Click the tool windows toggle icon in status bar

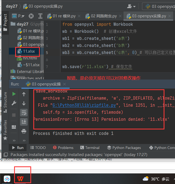[6, 155]
